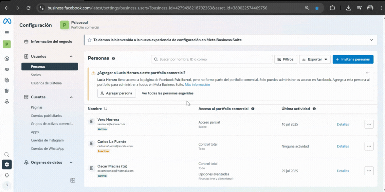Click the info icon beside Última actividad
Image resolution: width=385 pixels, height=192 pixels.
coord(314,109)
